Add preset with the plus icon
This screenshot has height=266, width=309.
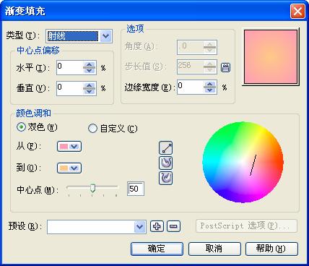click(x=157, y=226)
